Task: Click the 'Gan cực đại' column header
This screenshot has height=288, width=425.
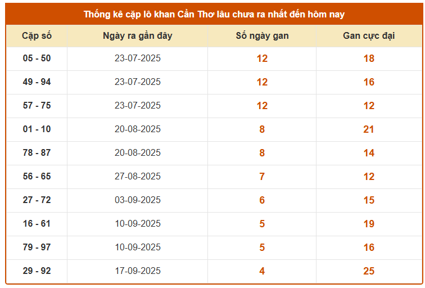Action: pos(369,36)
